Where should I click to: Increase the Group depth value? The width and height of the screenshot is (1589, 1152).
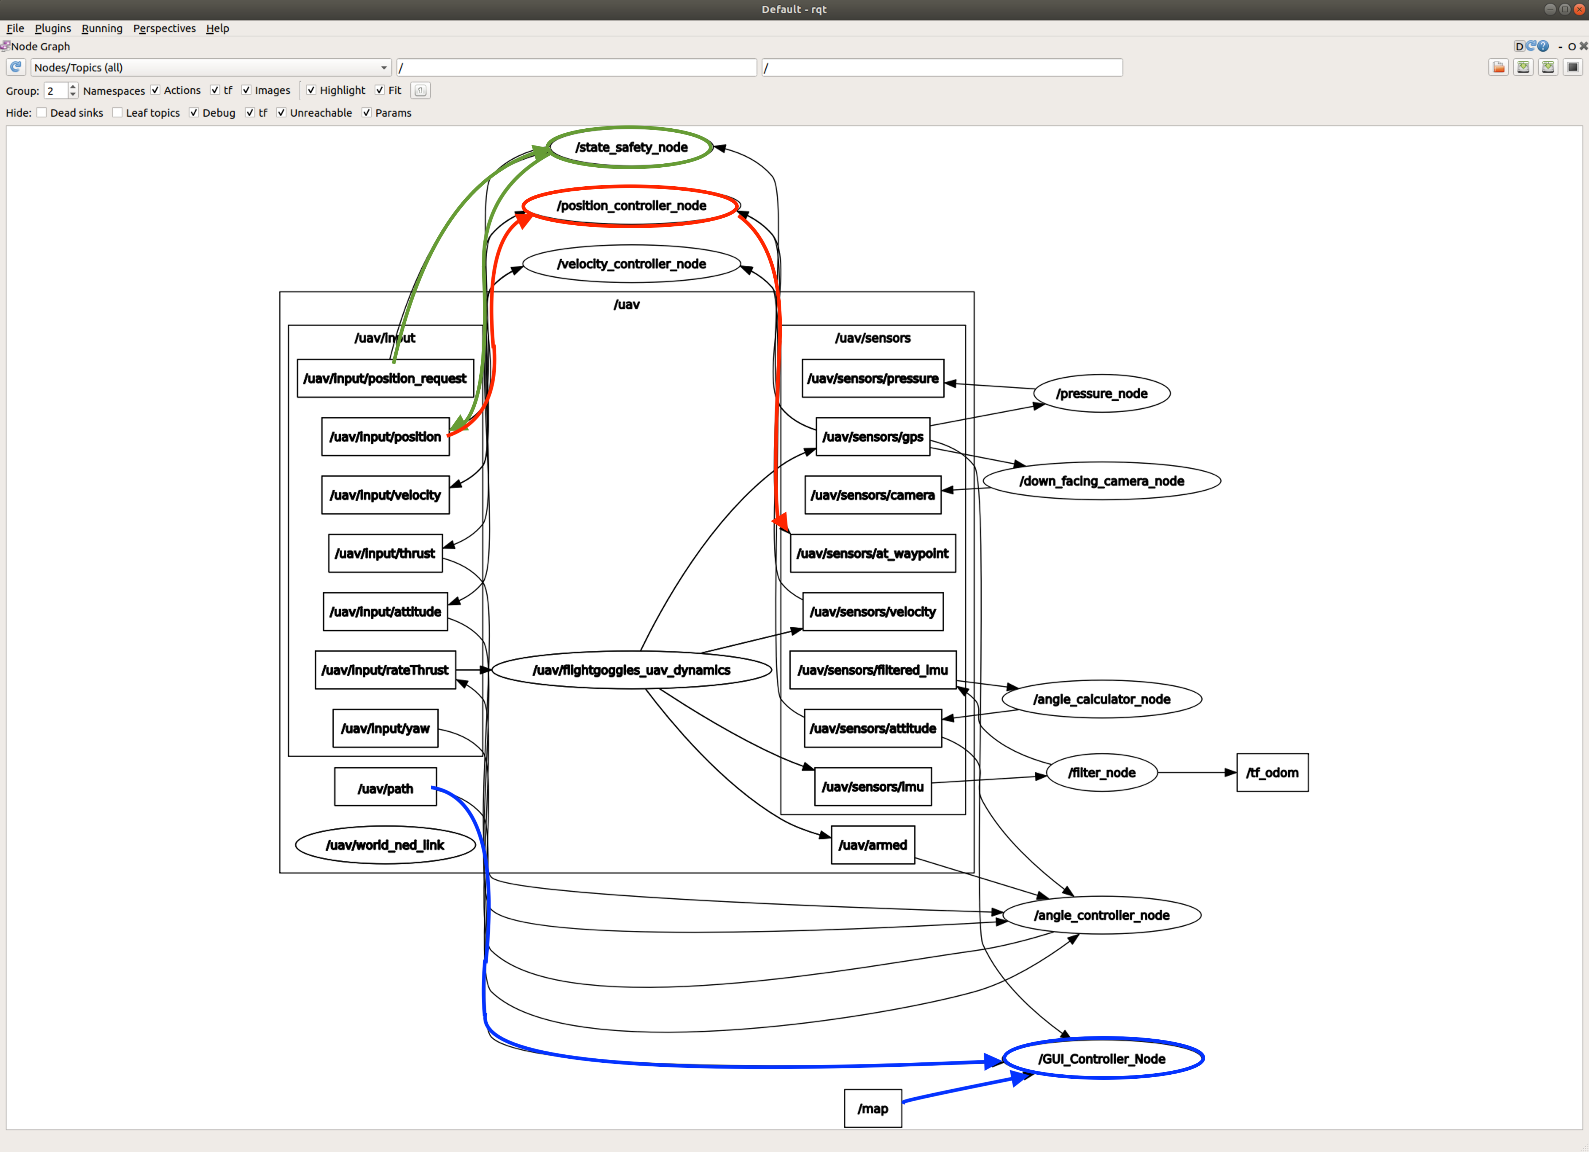click(x=73, y=87)
